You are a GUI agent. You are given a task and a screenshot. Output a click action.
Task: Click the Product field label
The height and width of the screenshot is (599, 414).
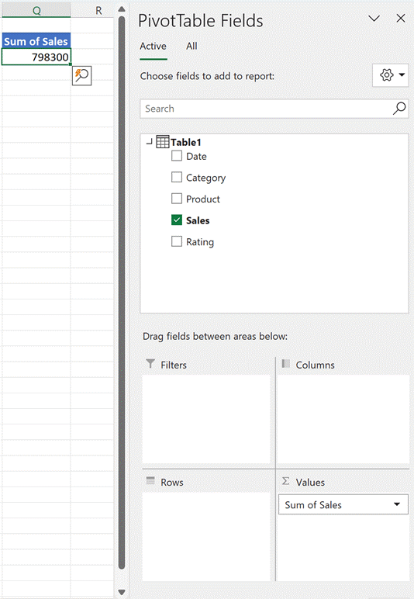coord(203,199)
